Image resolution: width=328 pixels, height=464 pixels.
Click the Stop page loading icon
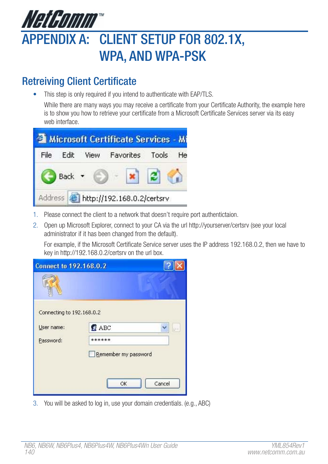132,177
